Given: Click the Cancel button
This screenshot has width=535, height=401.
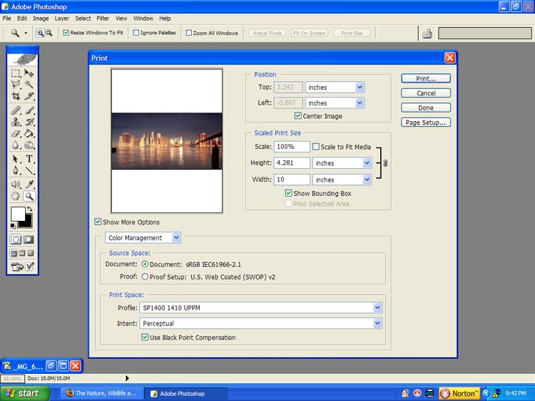Looking at the screenshot, I should click(426, 93).
